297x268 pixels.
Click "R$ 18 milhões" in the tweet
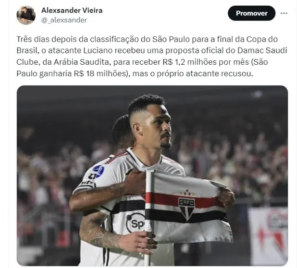pos(100,73)
